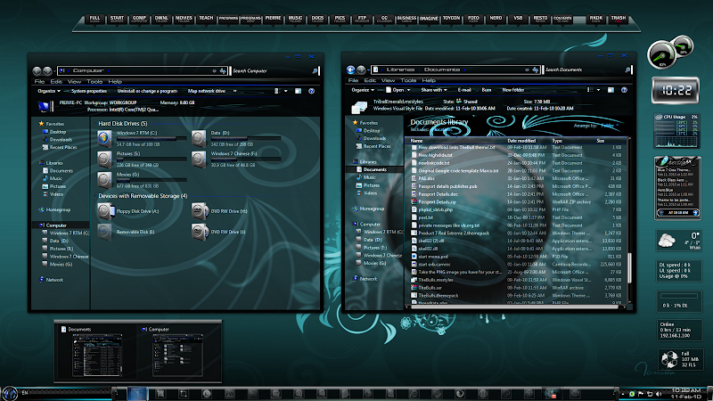Click the E-mail toolbar button
Viewport: 713px width, 401px height.
[464, 90]
